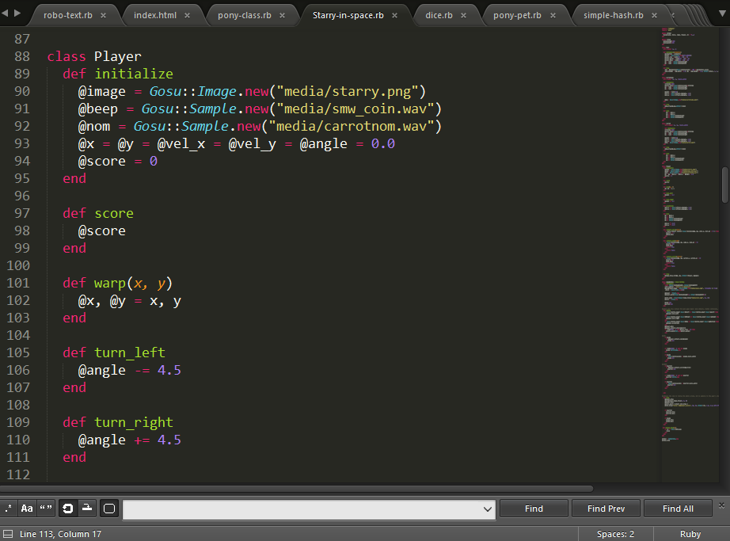Click the side bar toggle in status bar
The image size is (730, 541).
coord(7,534)
